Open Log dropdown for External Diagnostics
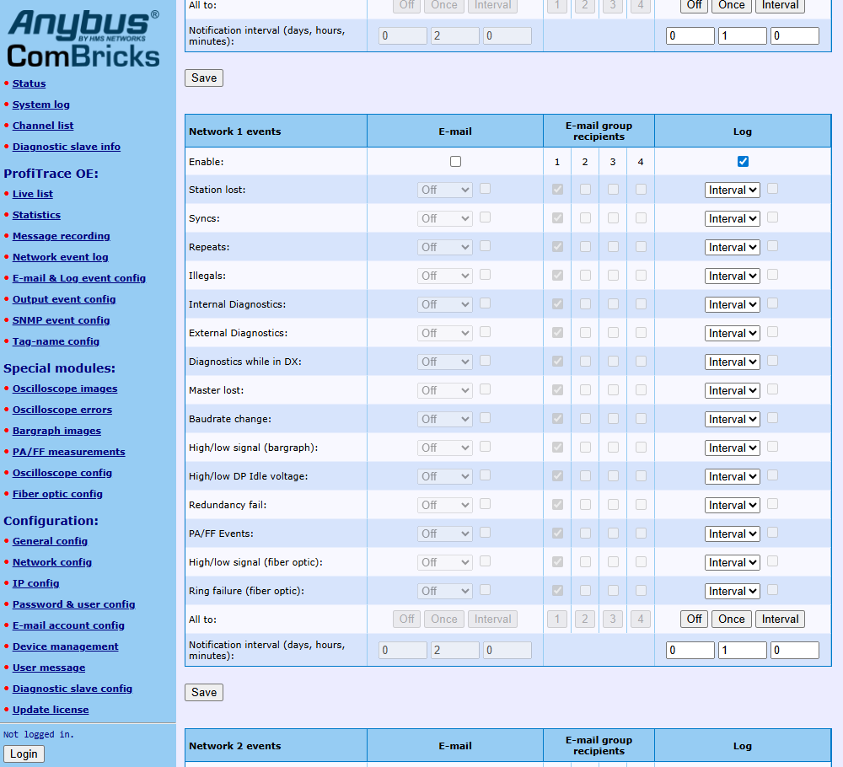Image resolution: width=843 pixels, height=767 pixels. 733,333
